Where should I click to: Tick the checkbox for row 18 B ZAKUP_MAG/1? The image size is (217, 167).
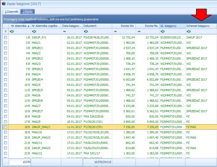[x=6, y=127]
